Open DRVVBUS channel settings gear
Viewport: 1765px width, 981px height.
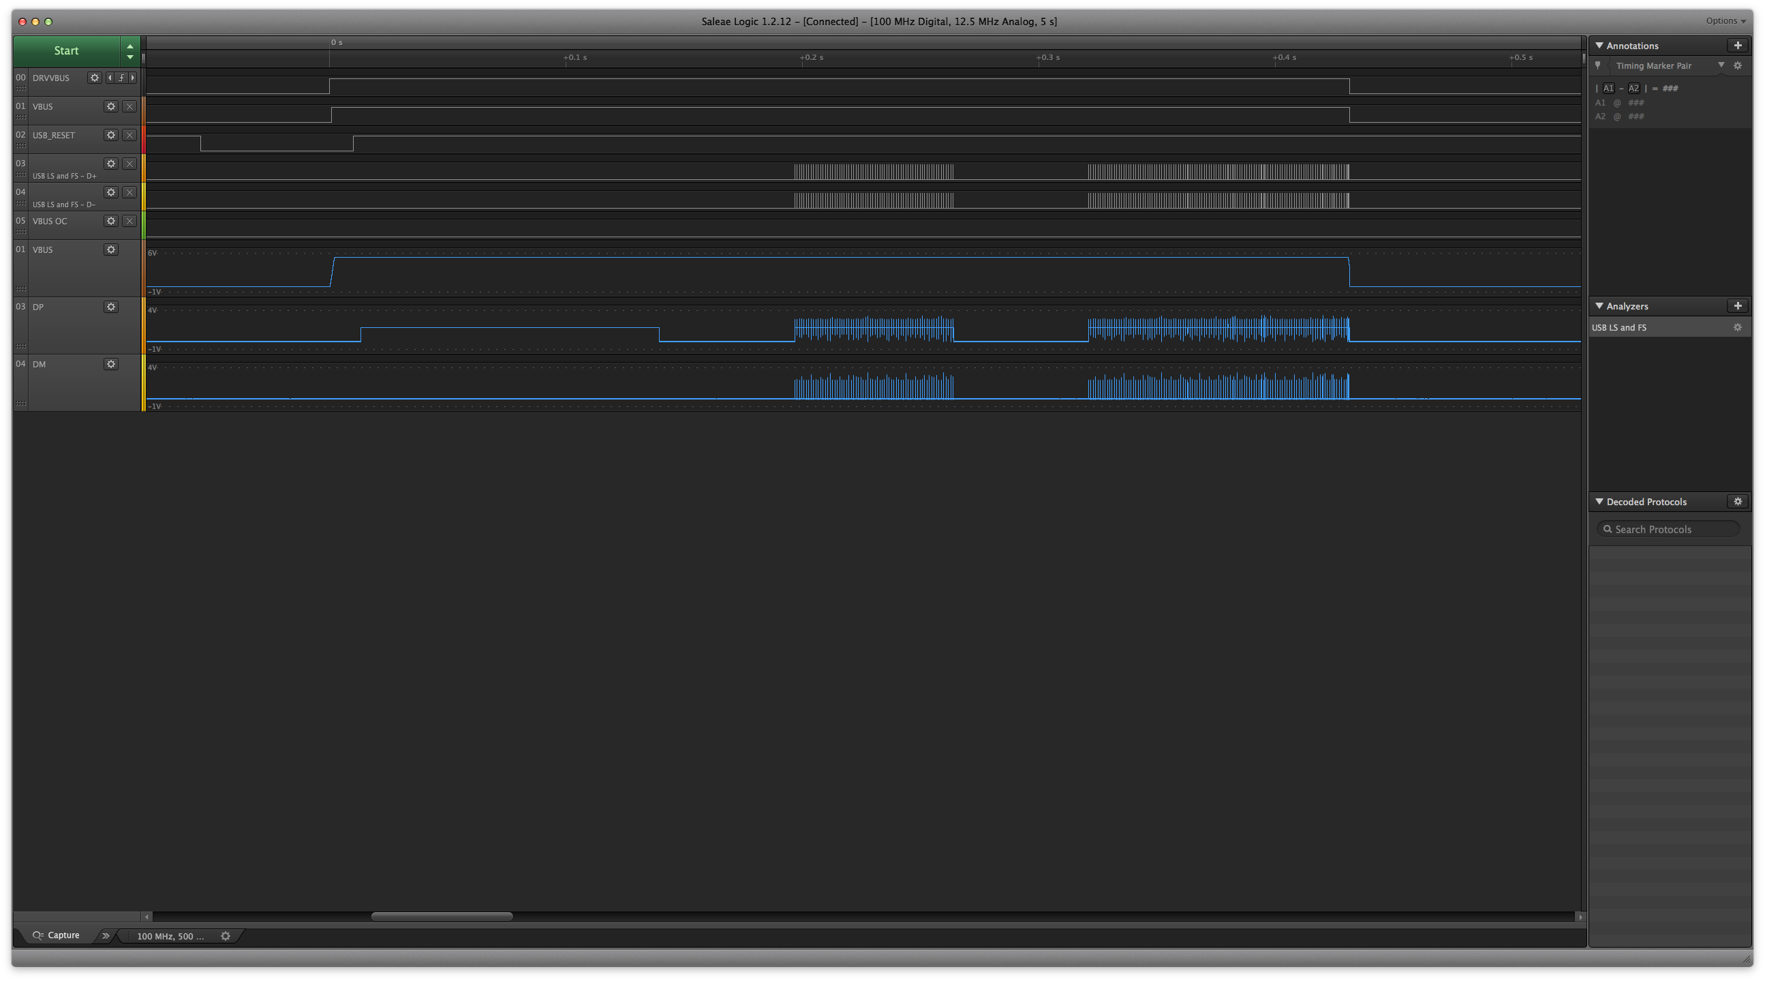pyautogui.click(x=95, y=78)
